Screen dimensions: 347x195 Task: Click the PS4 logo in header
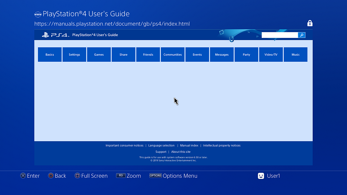coord(56,35)
